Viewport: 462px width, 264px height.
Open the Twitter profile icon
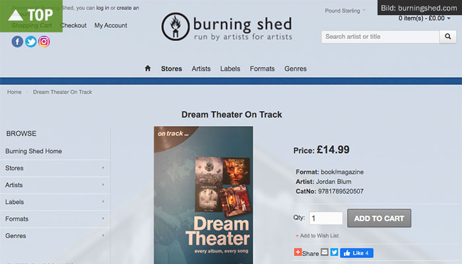pos(30,42)
